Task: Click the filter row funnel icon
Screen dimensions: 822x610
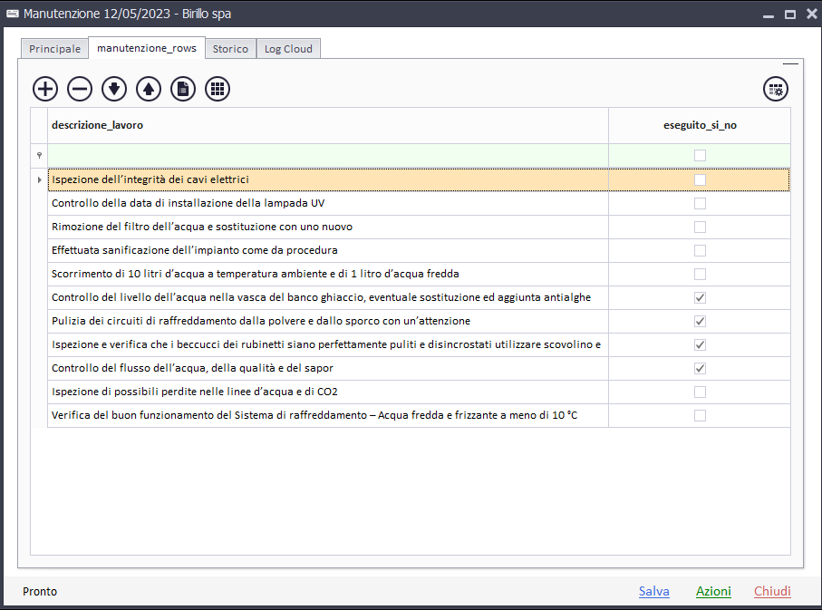Action: click(x=39, y=156)
